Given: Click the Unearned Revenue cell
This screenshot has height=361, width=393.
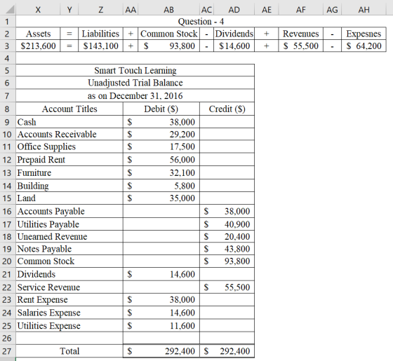Looking at the screenshot, I should click(69, 237).
